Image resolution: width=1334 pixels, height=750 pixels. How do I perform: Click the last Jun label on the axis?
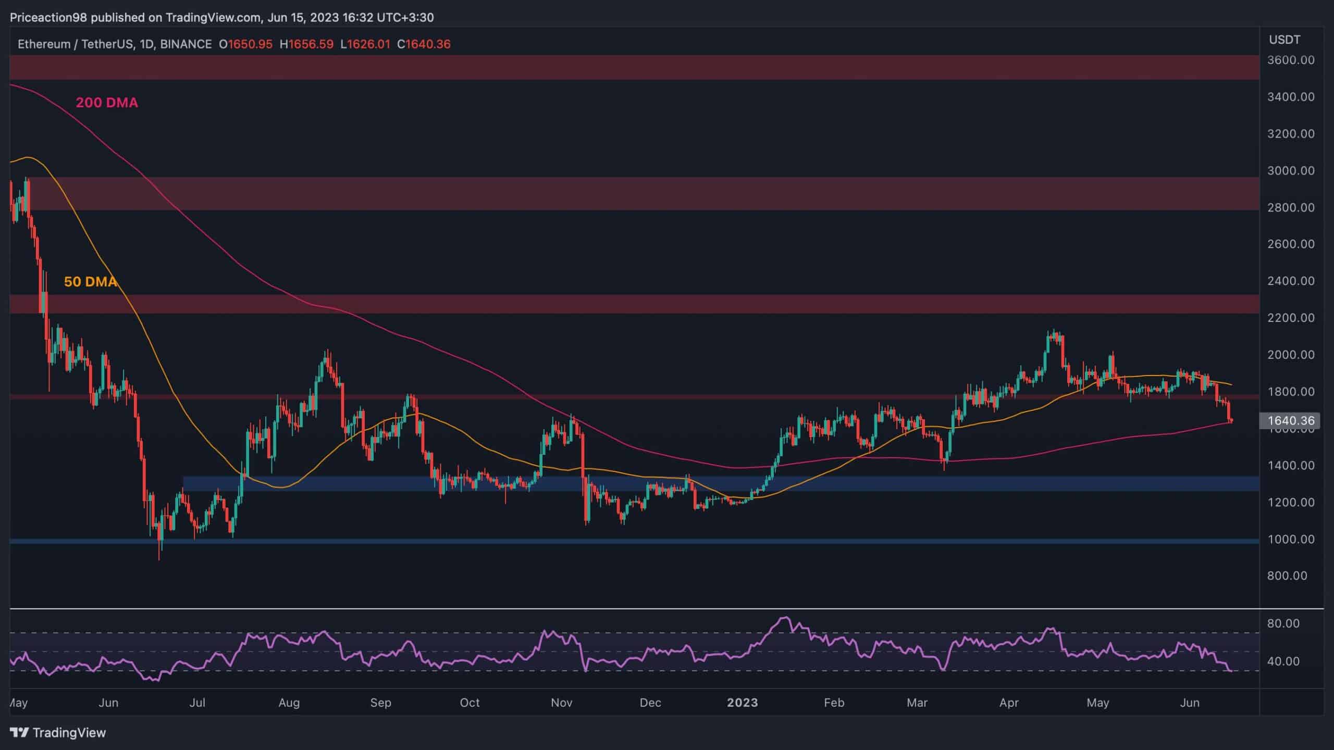point(1190,703)
